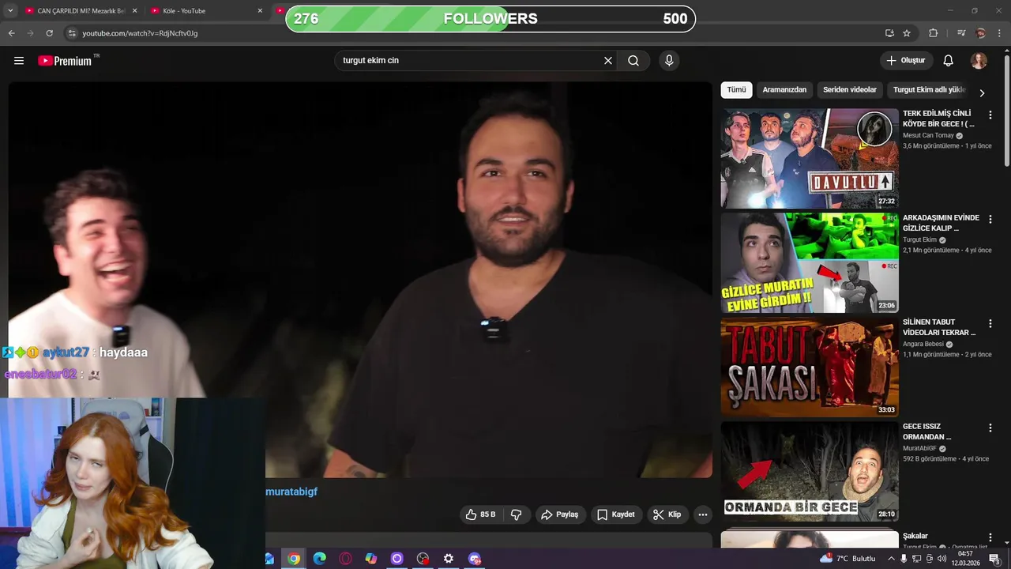Open Ormanda Bir Gece thumbnail
This screenshot has height=569, width=1011.
pyautogui.click(x=810, y=471)
